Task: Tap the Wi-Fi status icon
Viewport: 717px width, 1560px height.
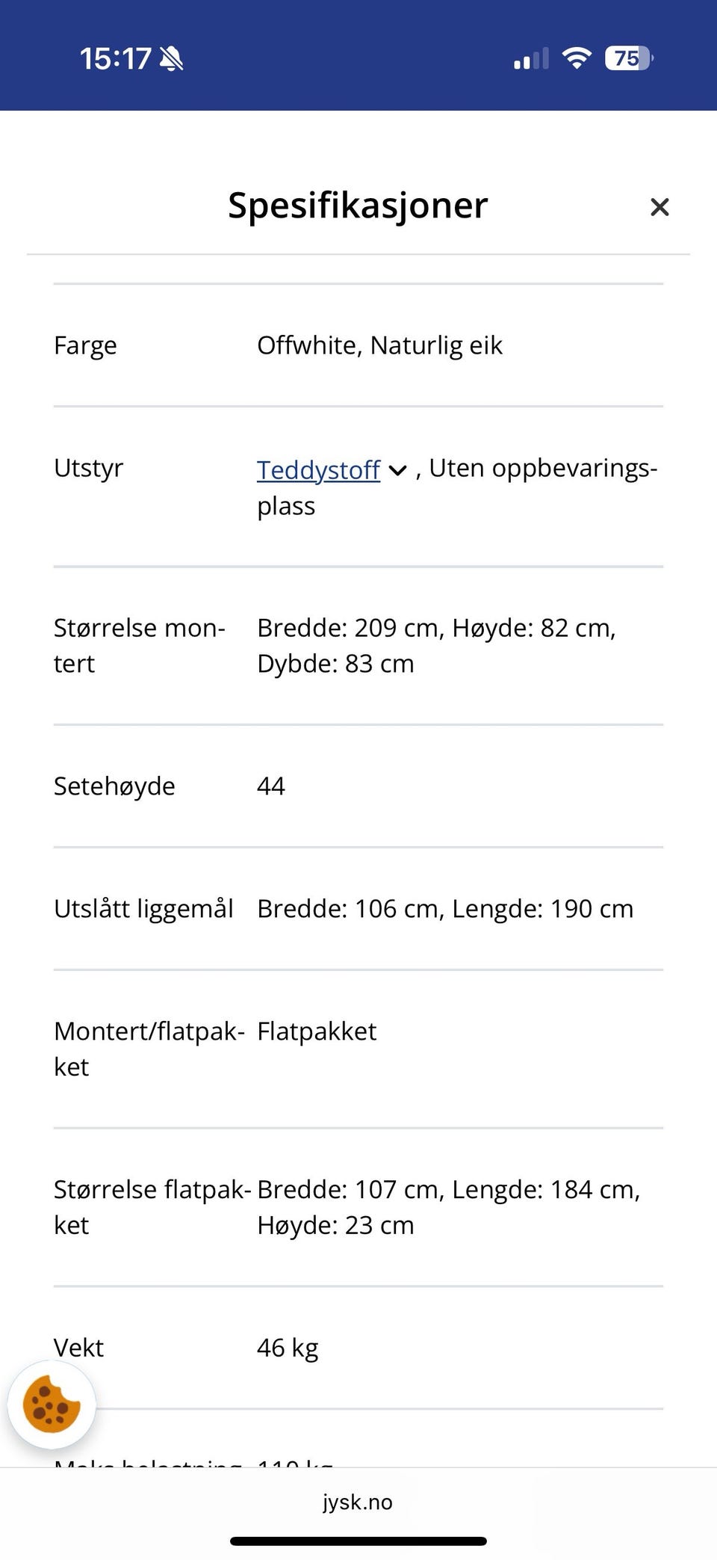Action: (576, 58)
